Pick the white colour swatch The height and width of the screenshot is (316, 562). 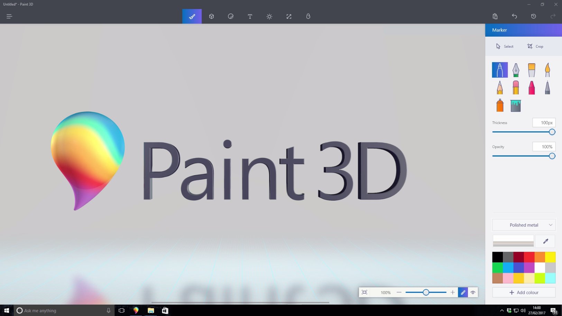tap(540, 268)
